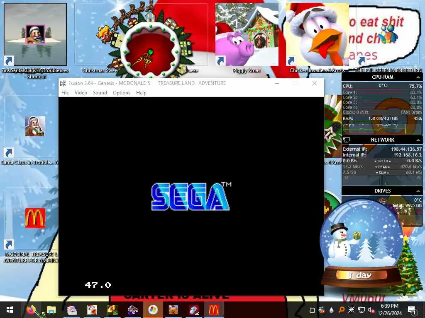Click the External IP value 198.44.136.57
This screenshot has width=425, height=318.
click(406, 149)
